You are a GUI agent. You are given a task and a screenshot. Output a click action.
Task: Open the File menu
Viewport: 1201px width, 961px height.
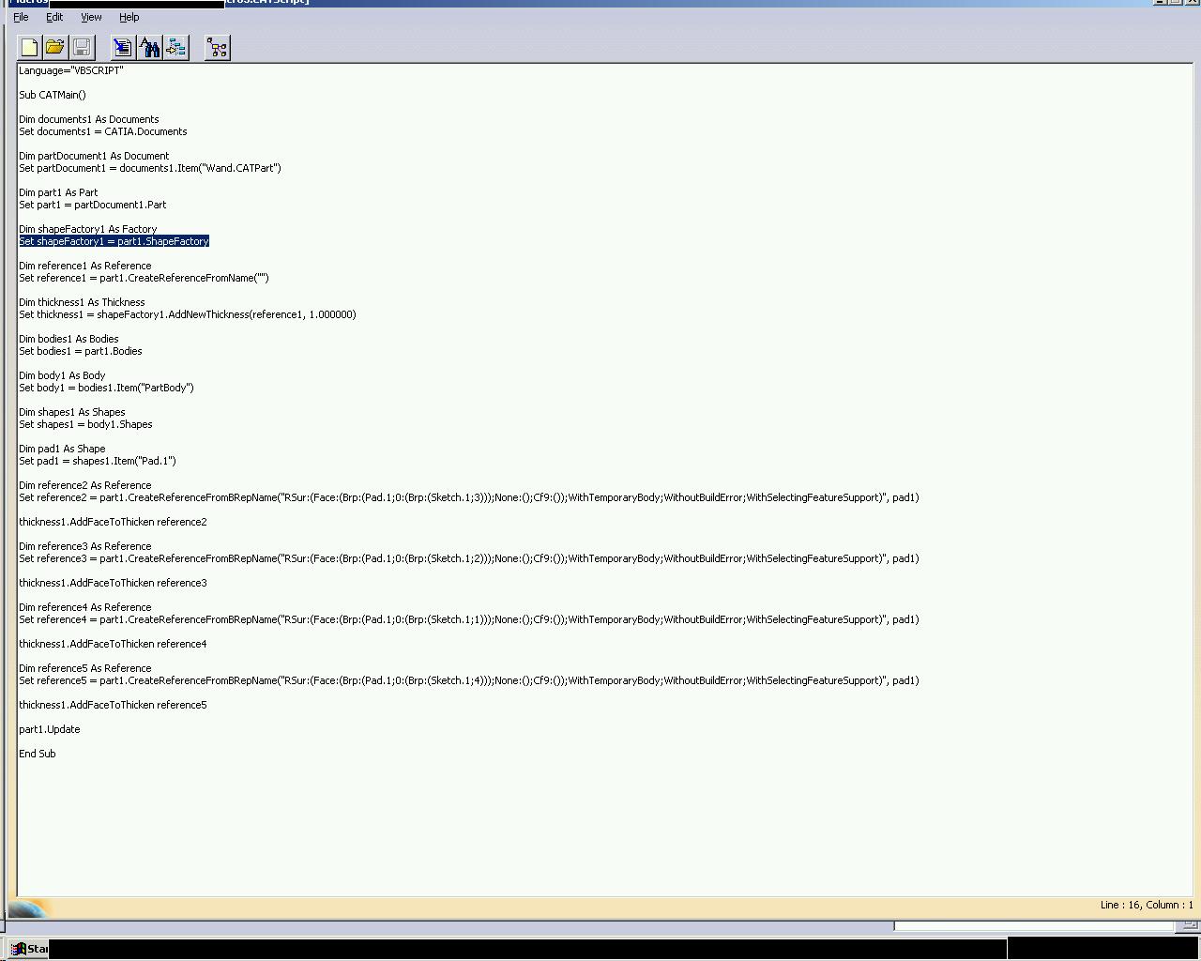21,17
